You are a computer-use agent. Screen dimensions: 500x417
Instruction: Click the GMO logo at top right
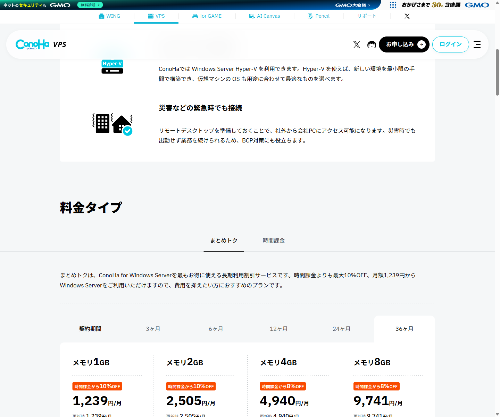point(477,5)
